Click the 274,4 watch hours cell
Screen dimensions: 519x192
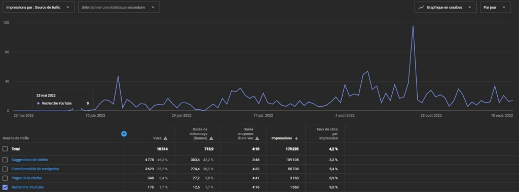coord(195,169)
